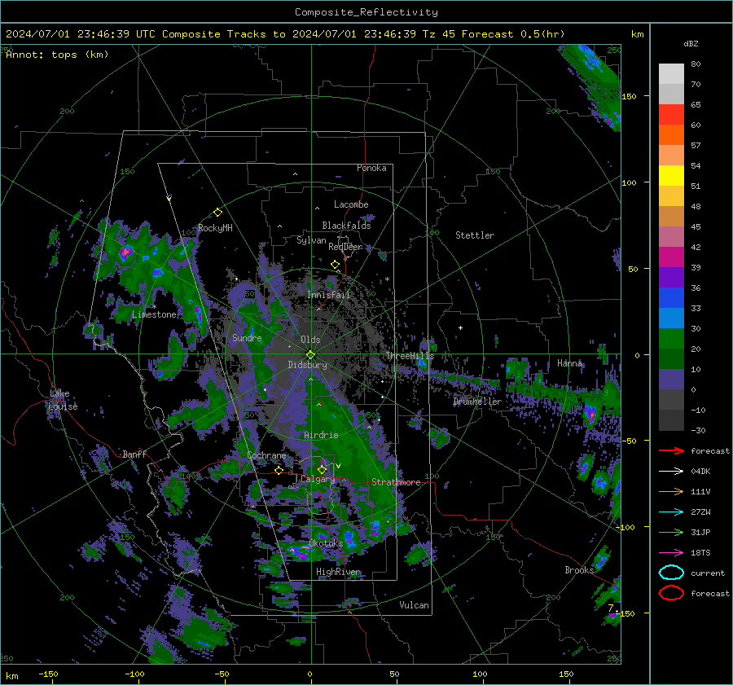733x685 pixels.
Task: Click the cyan 'current' ellipse legend icon
Action: pyautogui.click(x=671, y=573)
